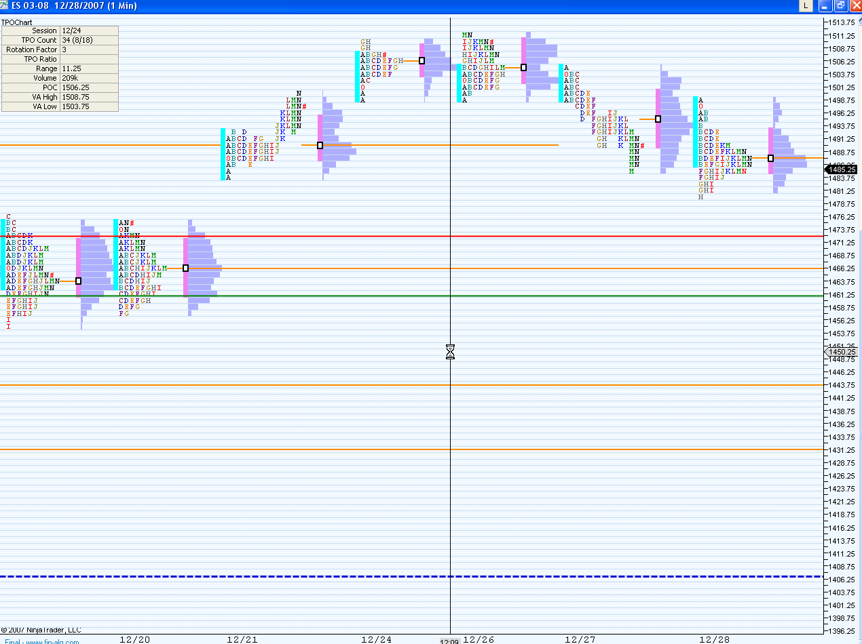The image size is (862, 644).
Task: Click the 12/28 date label
Action: tap(715, 639)
